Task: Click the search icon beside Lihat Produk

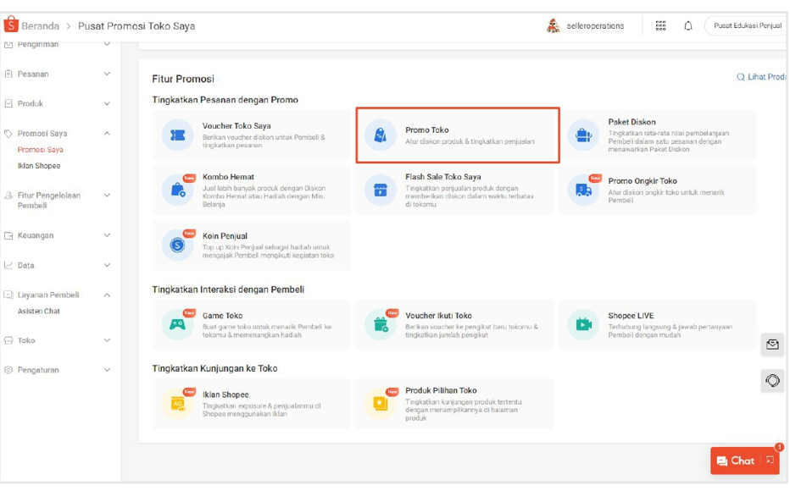Action: click(x=741, y=77)
